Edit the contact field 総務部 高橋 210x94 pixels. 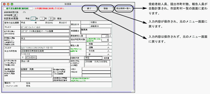[x=36, y=69]
